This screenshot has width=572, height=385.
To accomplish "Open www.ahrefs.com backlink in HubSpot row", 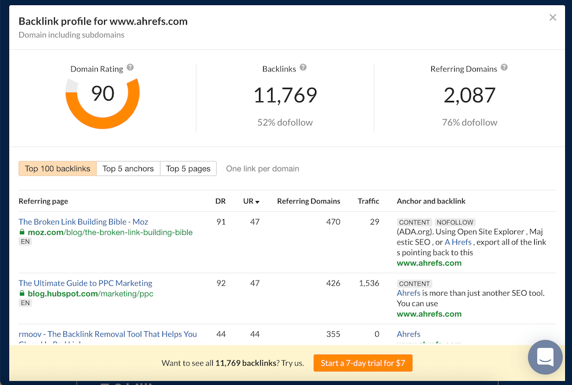I will [x=429, y=314].
